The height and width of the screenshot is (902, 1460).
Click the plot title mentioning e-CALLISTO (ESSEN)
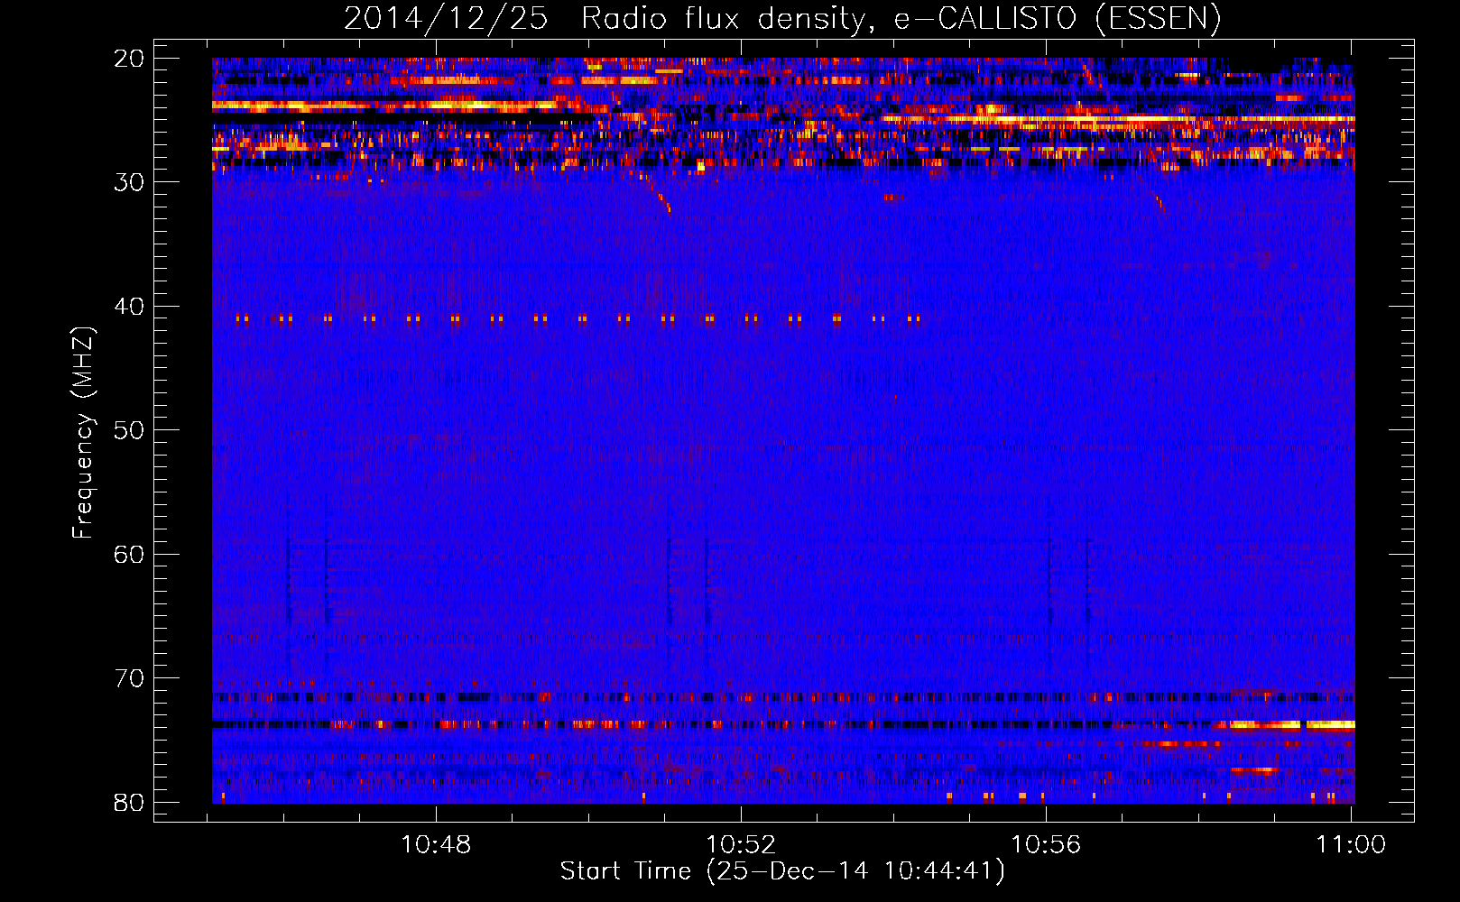click(x=782, y=18)
